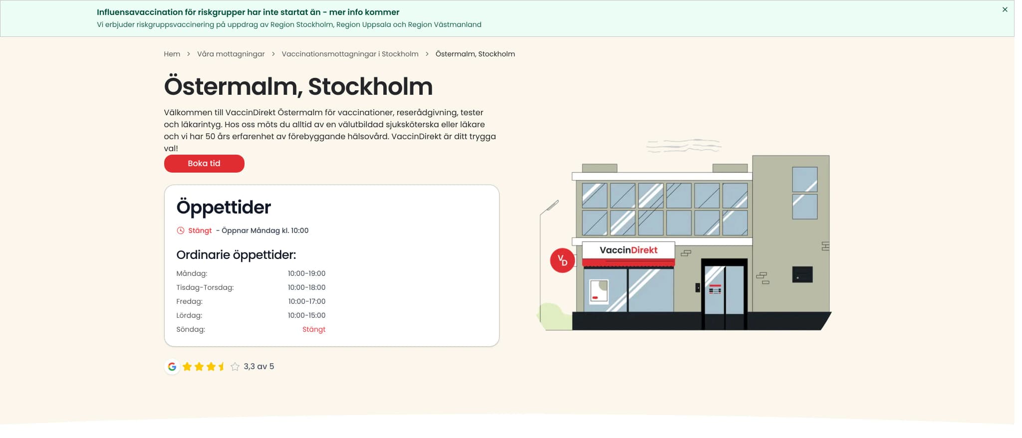Click the Google logo icon
This screenshot has width=1022, height=438.
(x=172, y=367)
